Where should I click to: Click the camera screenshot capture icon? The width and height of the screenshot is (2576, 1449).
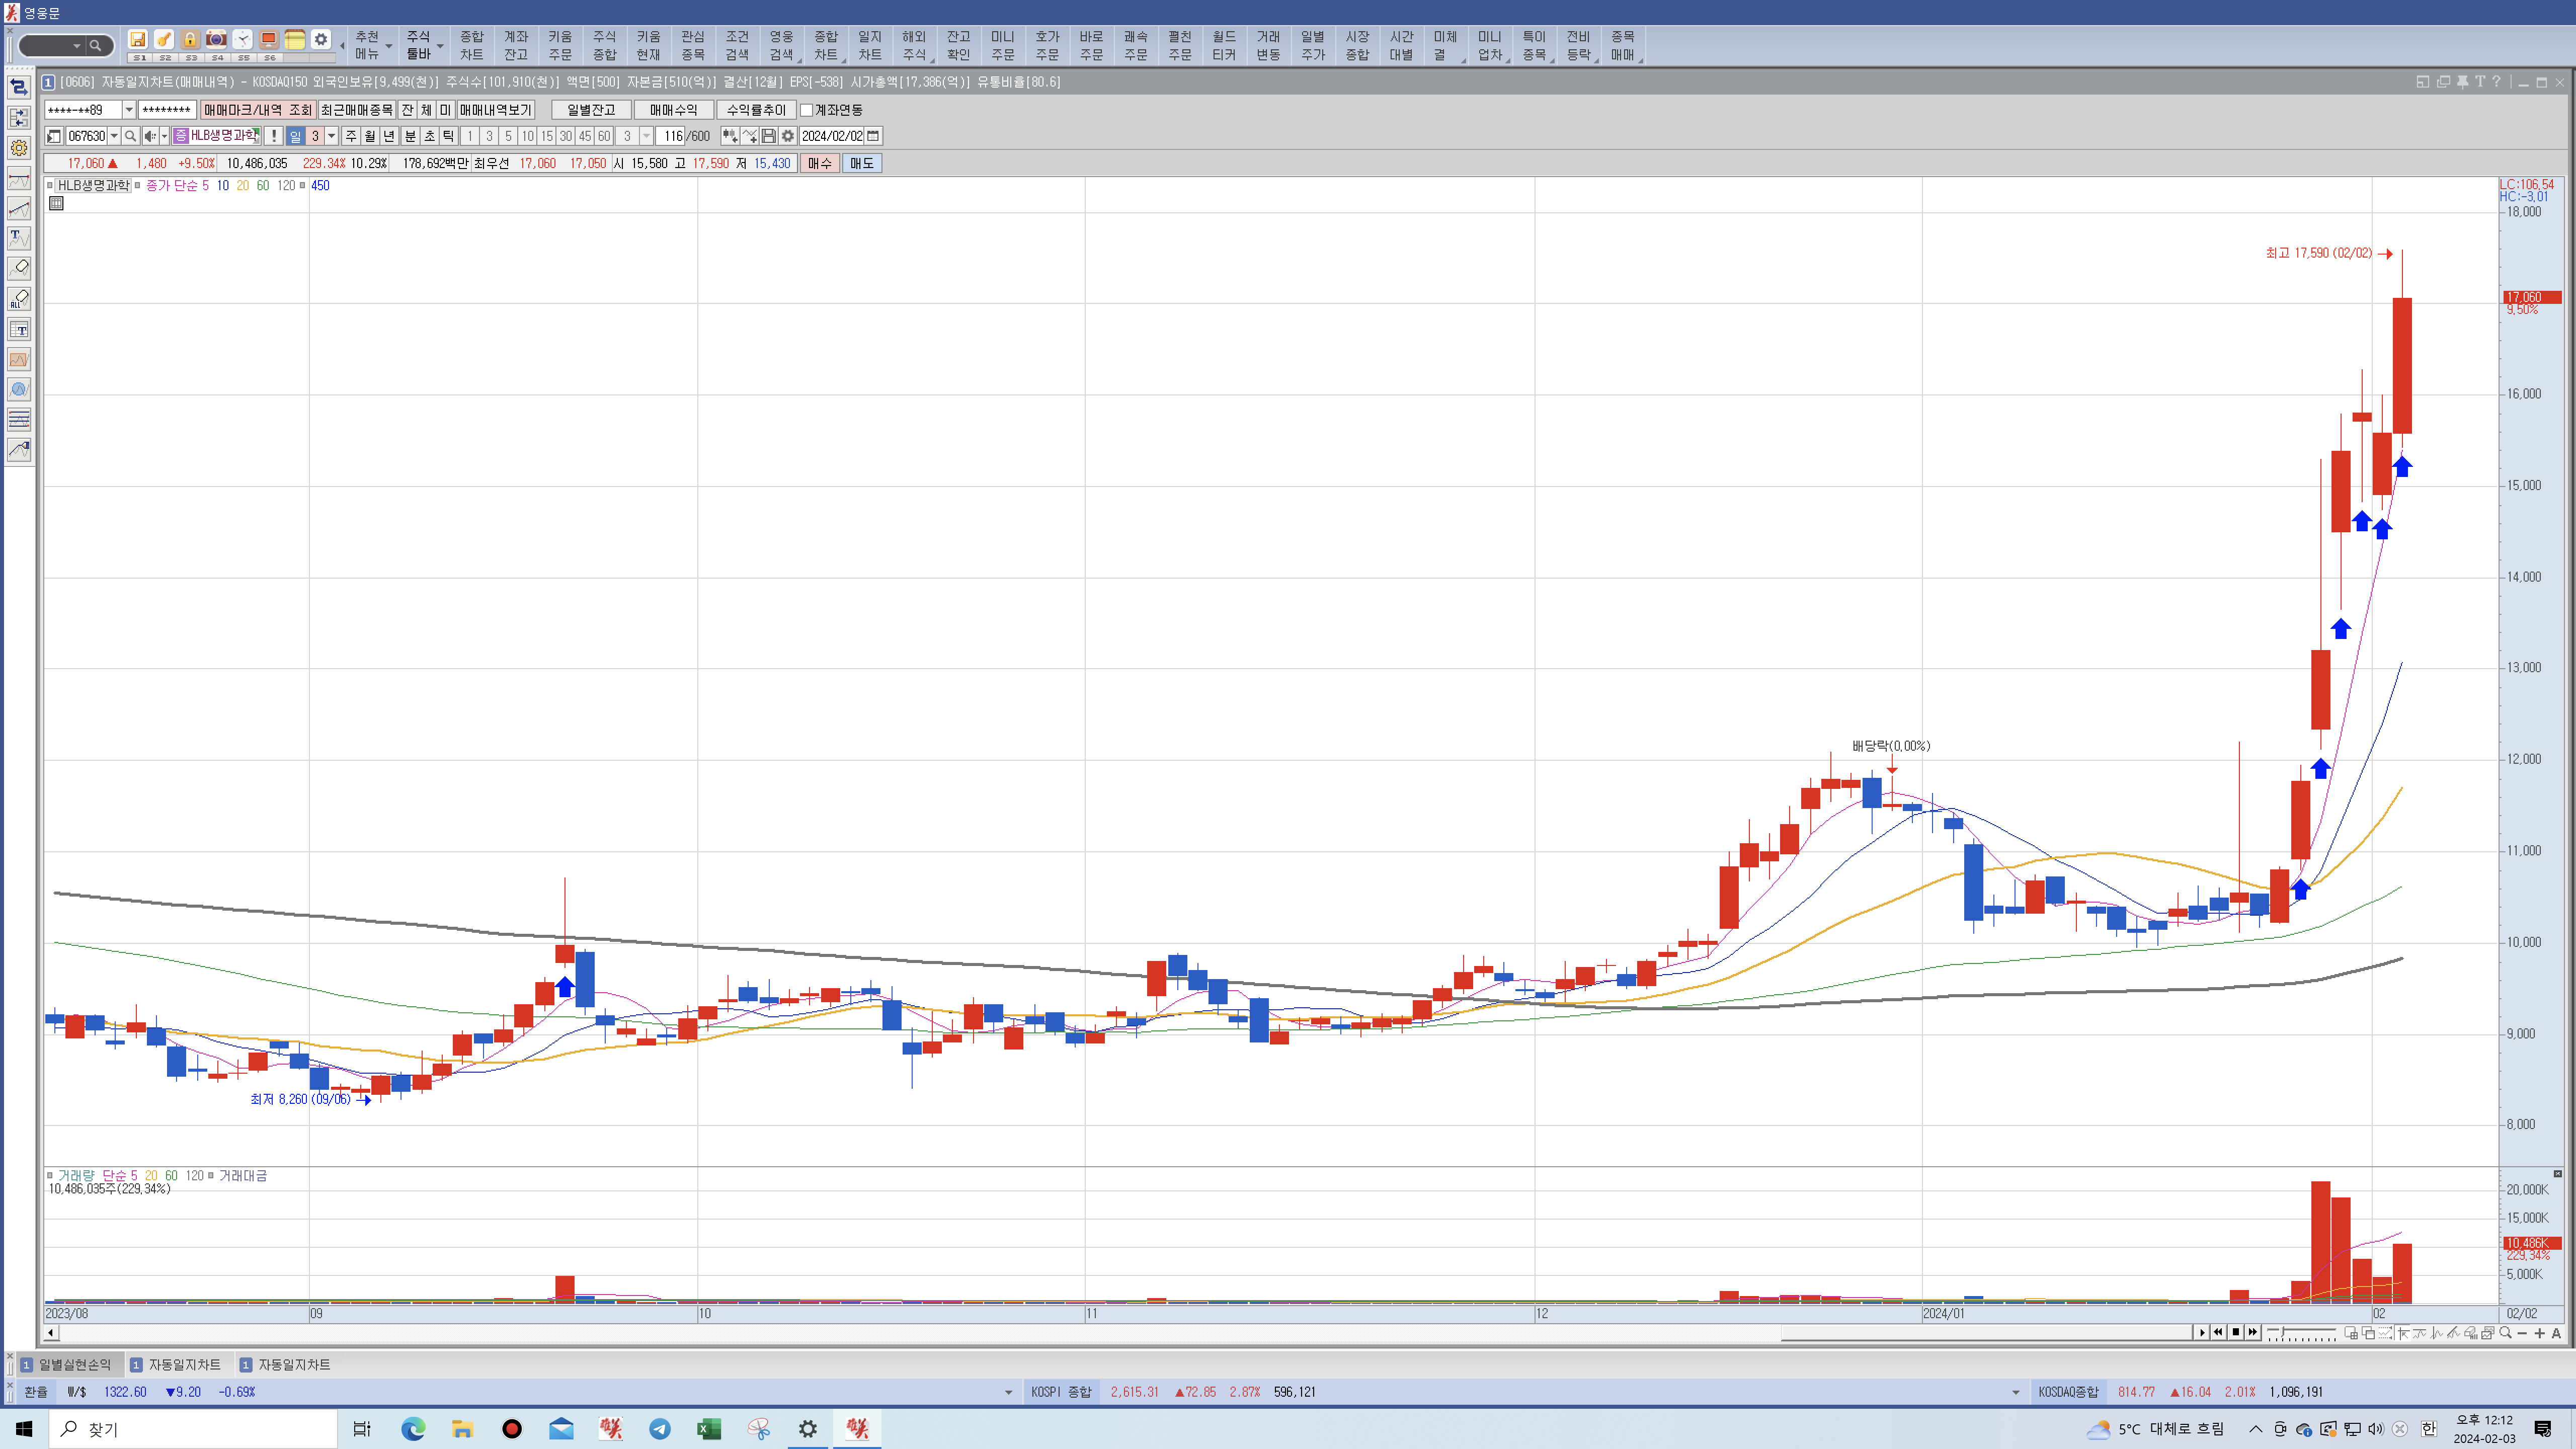[x=216, y=40]
